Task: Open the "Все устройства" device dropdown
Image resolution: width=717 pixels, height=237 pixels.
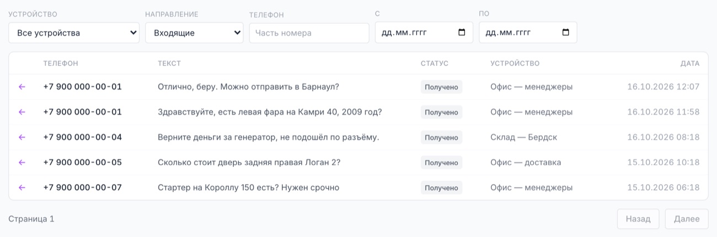Action: click(x=74, y=33)
